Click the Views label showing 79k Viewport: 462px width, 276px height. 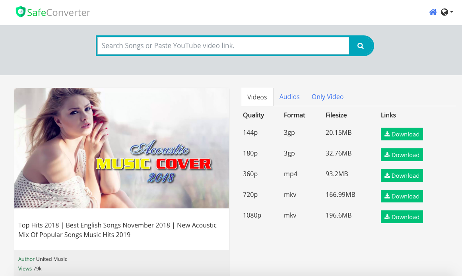pyautogui.click(x=25, y=268)
